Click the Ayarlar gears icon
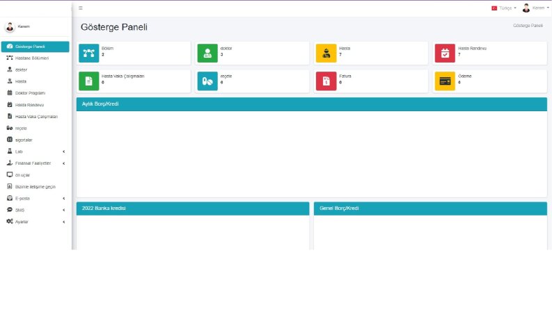 [x=10, y=222]
